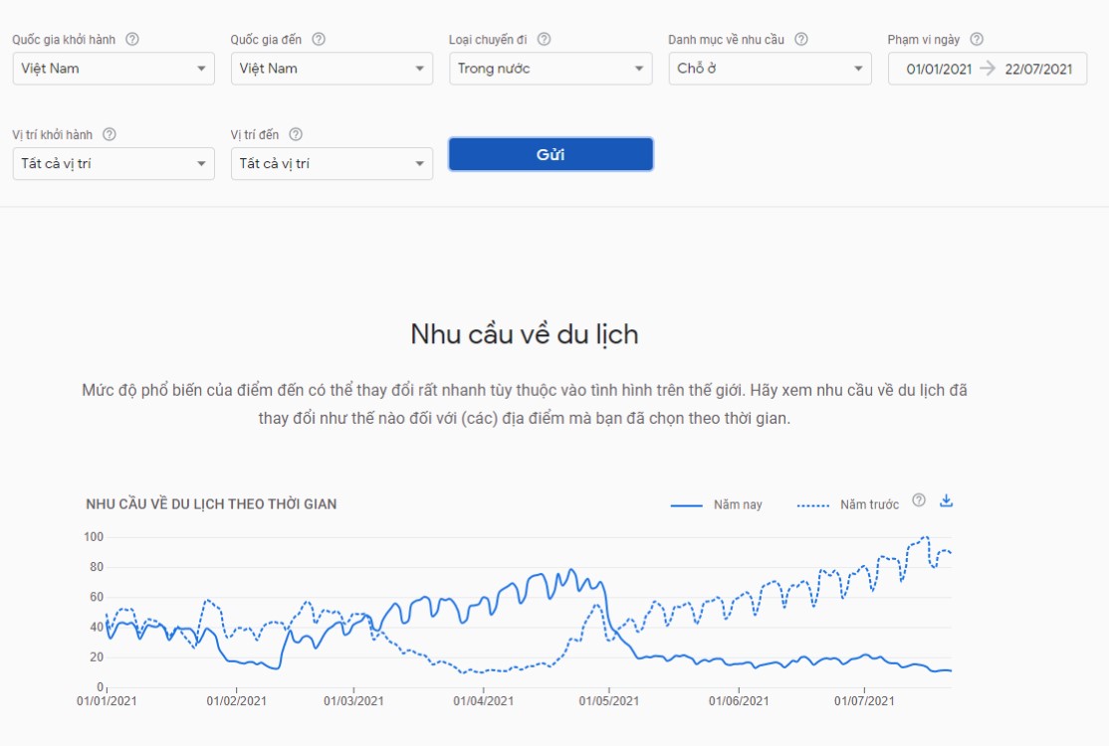This screenshot has width=1109, height=746.
Task: Open help icon beside Danh mục về nhu cầu
Action: (x=801, y=40)
